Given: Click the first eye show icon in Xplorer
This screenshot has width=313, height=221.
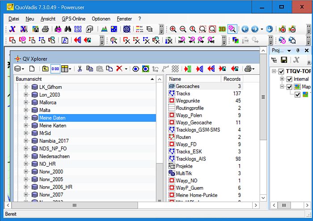Looking at the screenshot, I should click(x=136, y=69).
